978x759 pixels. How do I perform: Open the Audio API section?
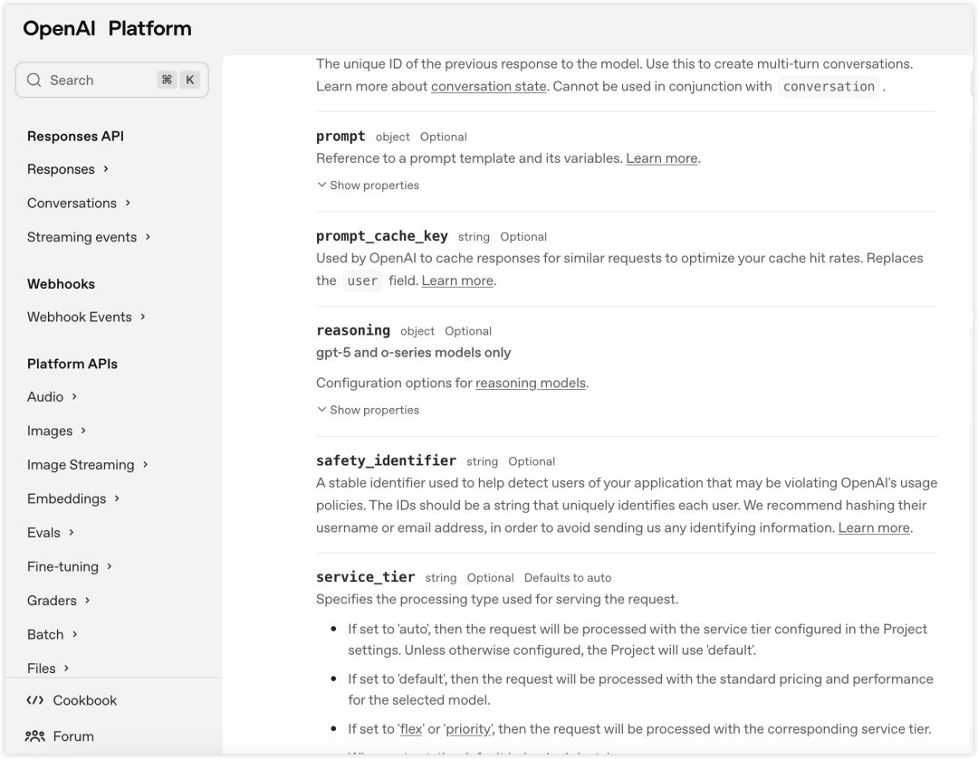tap(45, 396)
